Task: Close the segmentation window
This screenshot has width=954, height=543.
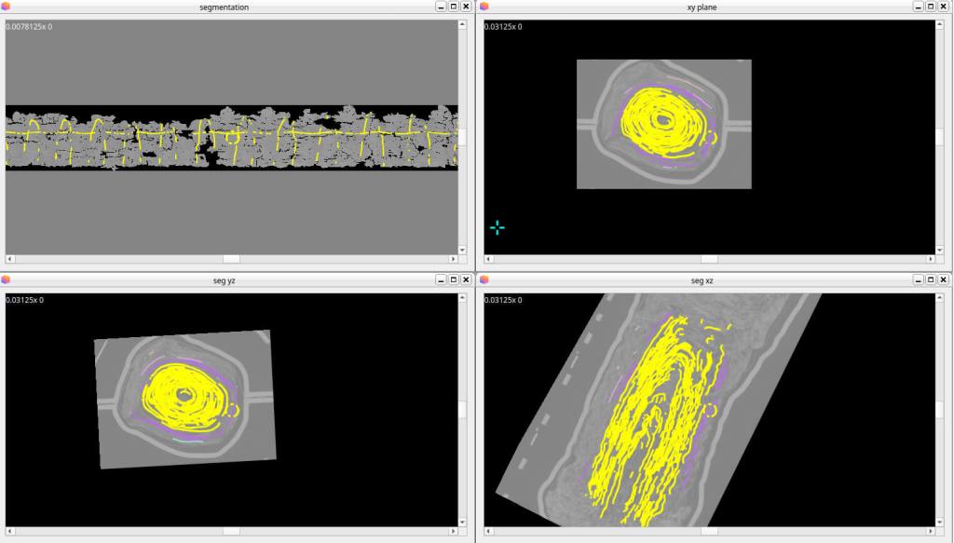Action: [x=466, y=7]
